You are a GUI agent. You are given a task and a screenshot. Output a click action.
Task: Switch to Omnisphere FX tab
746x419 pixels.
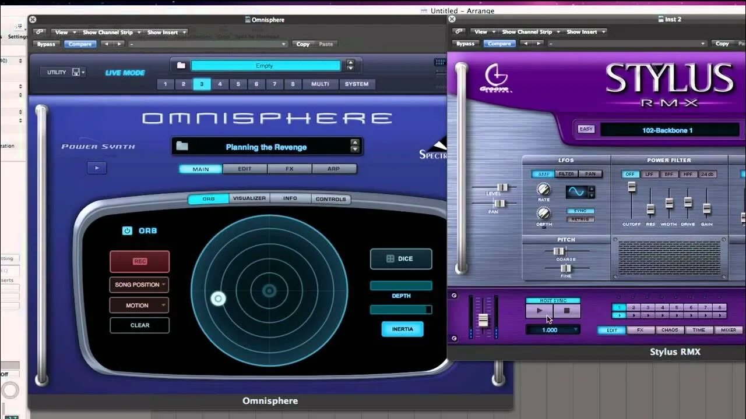coord(289,169)
